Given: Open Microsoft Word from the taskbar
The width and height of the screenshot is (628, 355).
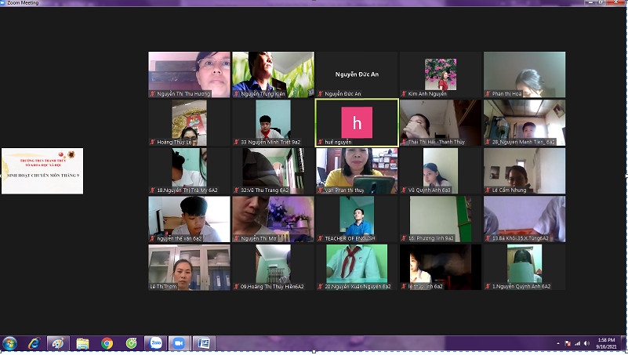Looking at the screenshot, I should [202, 343].
